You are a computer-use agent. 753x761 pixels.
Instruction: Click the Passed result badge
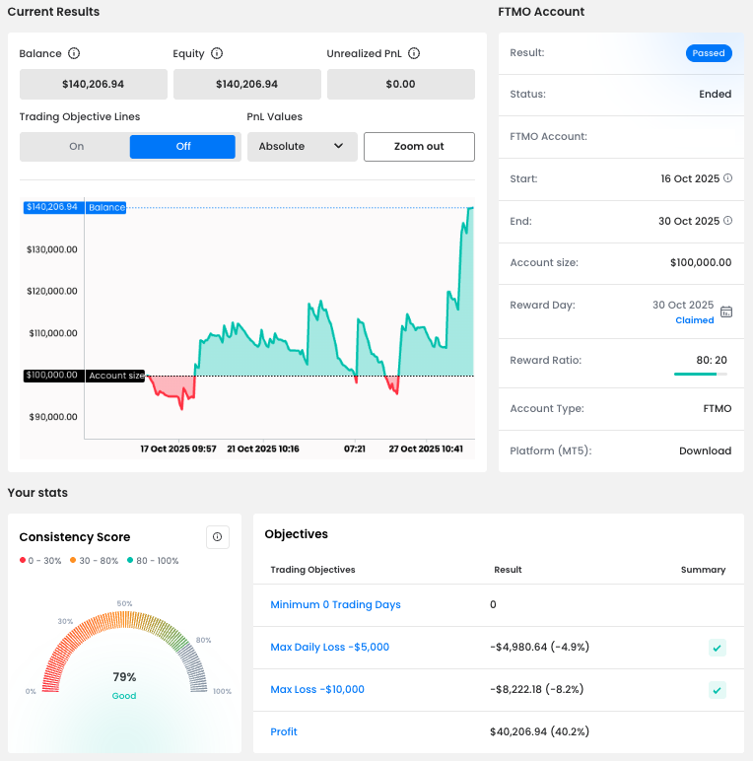(x=709, y=53)
